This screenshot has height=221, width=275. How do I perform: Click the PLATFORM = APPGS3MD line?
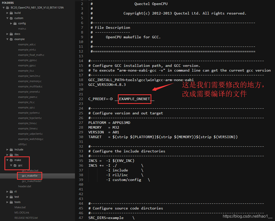[x=109, y=123]
